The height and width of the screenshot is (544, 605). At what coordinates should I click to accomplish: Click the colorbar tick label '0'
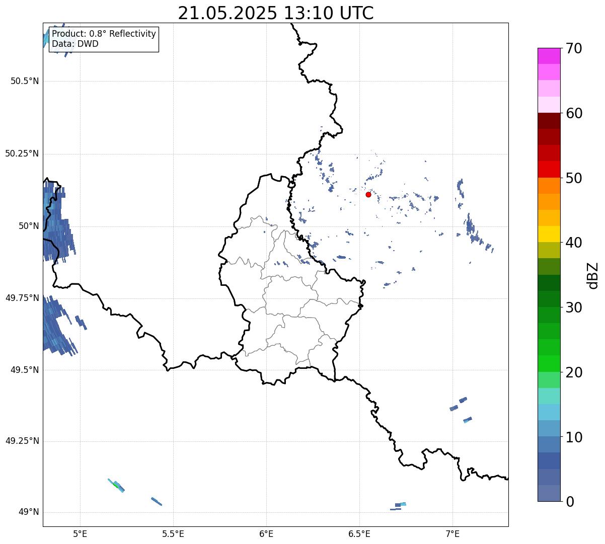tap(569, 502)
